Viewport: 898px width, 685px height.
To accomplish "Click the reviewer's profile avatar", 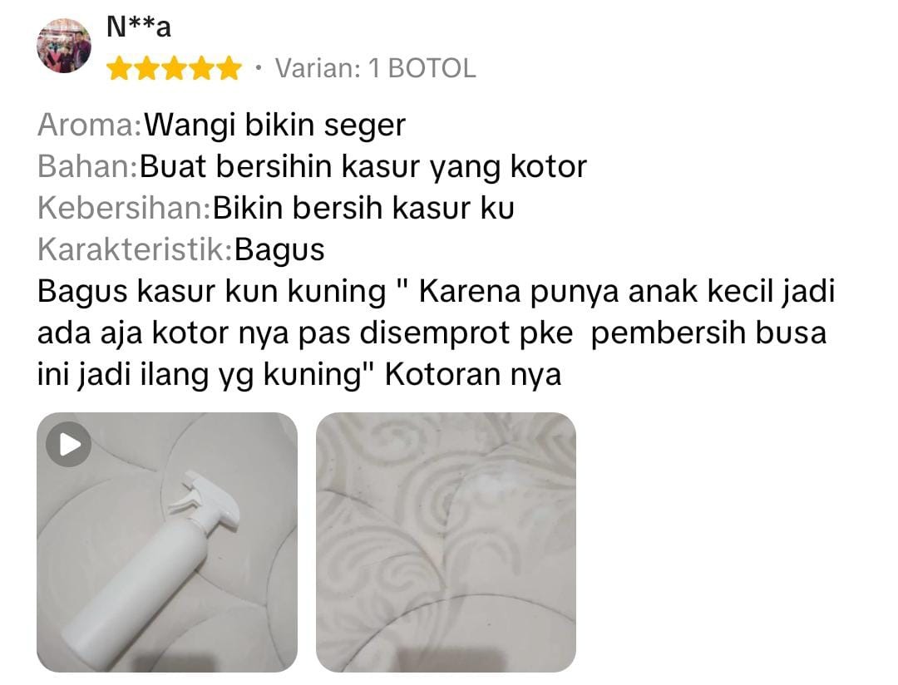I will pyautogui.click(x=63, y=45).
